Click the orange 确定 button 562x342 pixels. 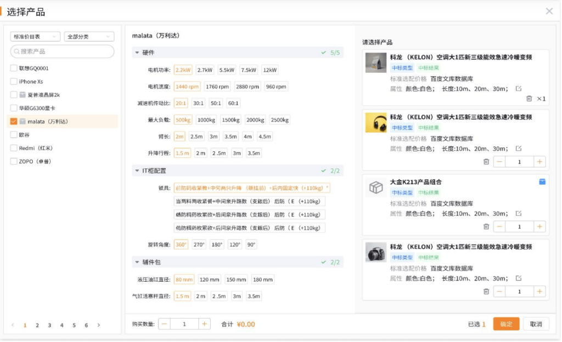[506, 324]
